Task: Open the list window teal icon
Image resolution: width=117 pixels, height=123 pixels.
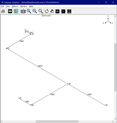Action: click(16, 11)
